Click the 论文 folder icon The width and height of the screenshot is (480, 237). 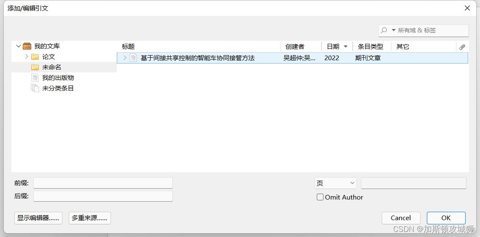pos(35,57)
